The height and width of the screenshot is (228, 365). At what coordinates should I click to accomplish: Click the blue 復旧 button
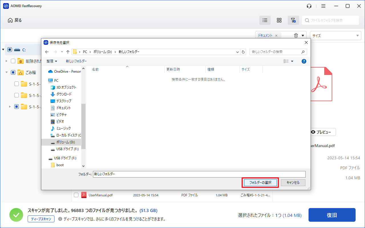[332, 215]
